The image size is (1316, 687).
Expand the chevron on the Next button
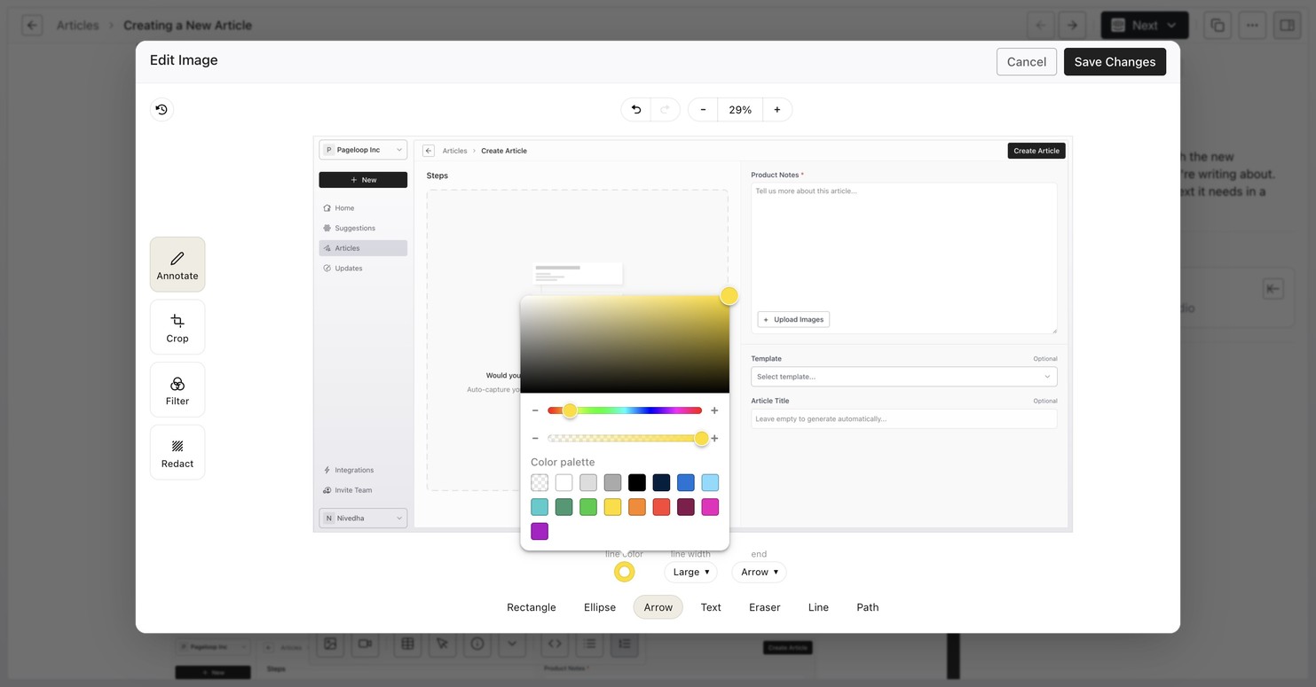[1172, 26]
